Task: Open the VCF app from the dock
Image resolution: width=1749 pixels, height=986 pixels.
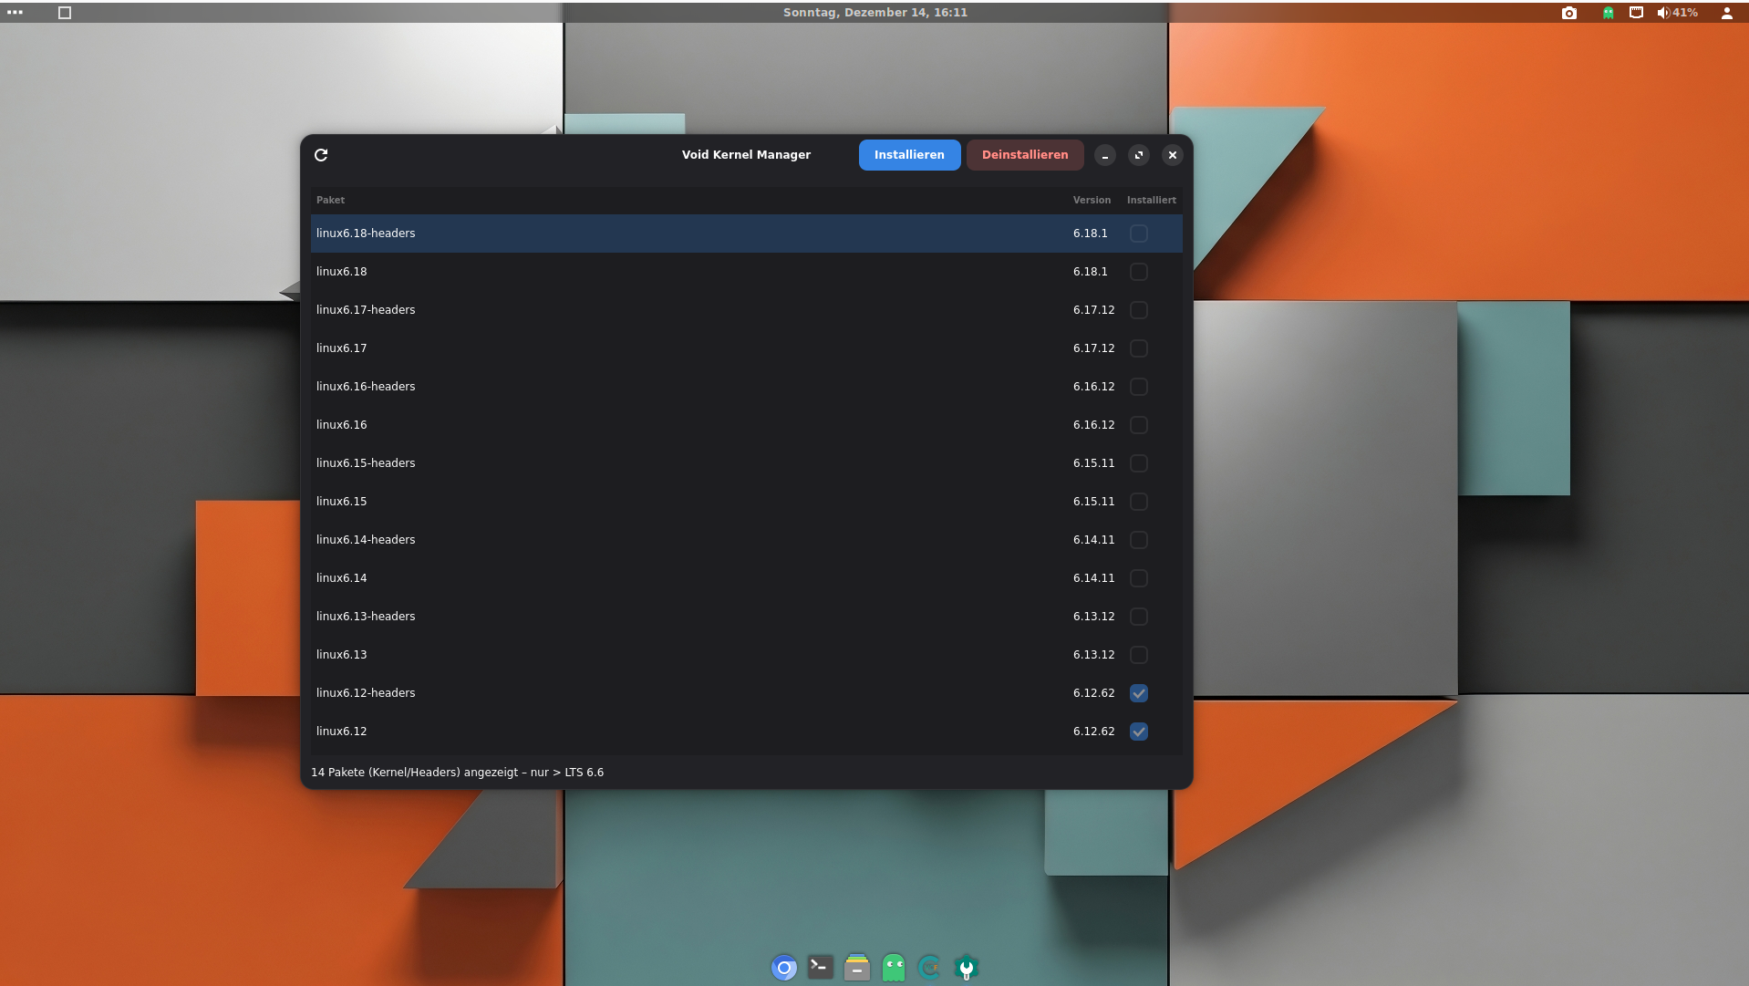Action: click(929, 967)
